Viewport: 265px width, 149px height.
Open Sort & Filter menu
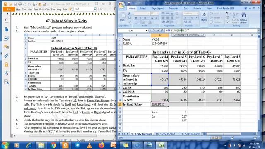coord(235,17)
